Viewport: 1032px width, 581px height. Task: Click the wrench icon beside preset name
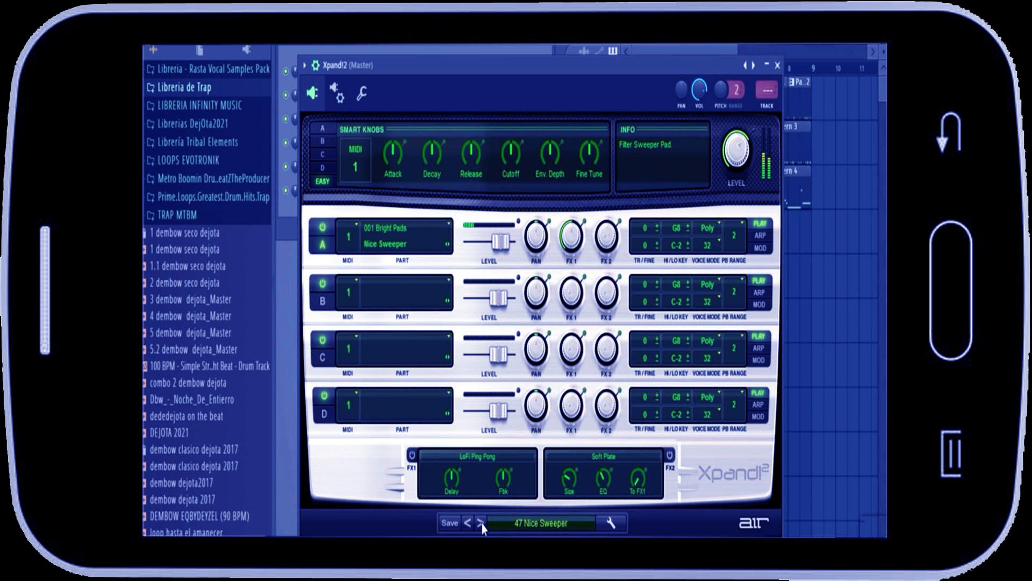click(611, 523)
